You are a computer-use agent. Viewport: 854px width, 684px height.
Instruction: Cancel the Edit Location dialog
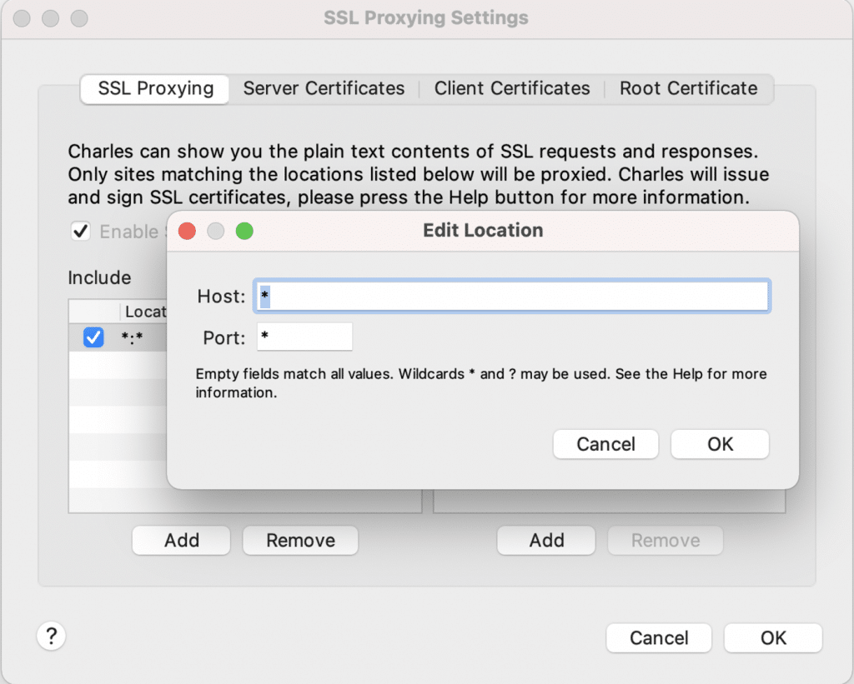[x=605, y=444]
